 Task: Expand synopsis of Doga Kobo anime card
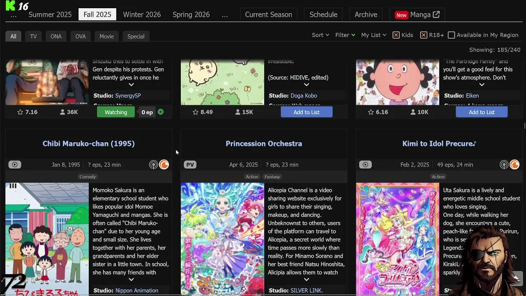[x=307, y=85]
